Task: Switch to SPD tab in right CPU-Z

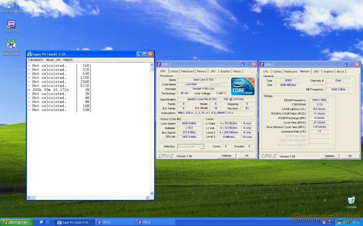Action: point(316,71)
